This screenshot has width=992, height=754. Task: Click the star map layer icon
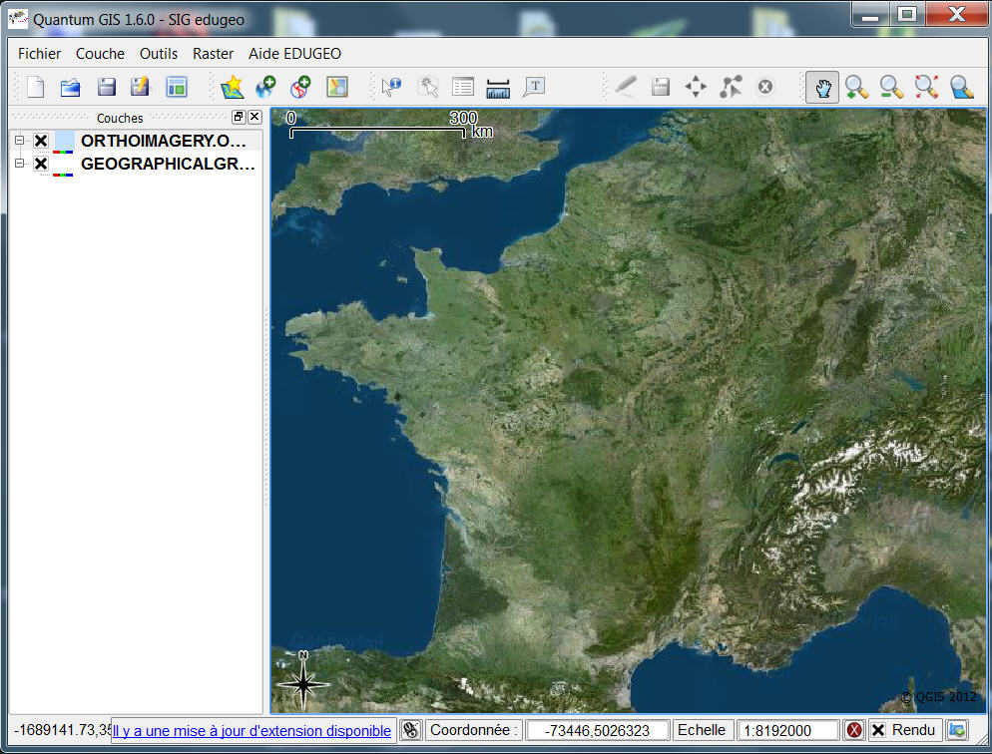click(233, 87)
